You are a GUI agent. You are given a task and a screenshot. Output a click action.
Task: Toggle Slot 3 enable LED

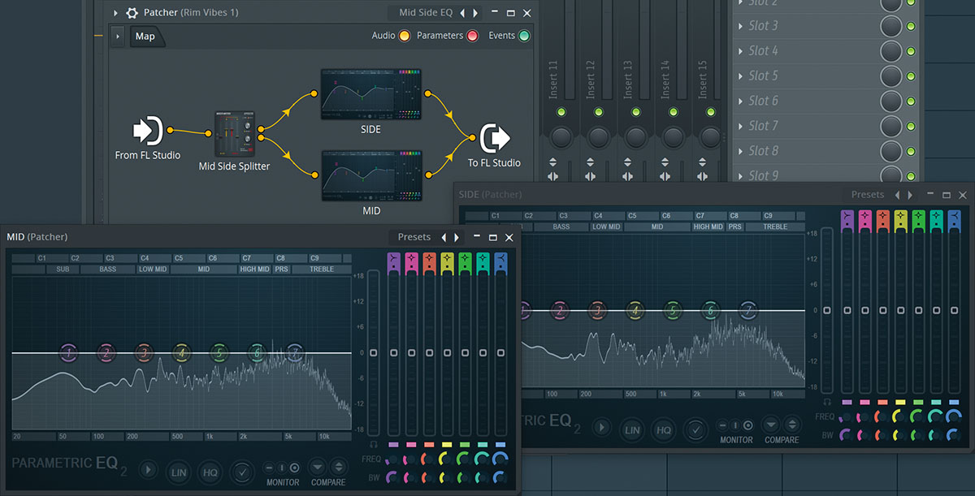tap(911, 27)
